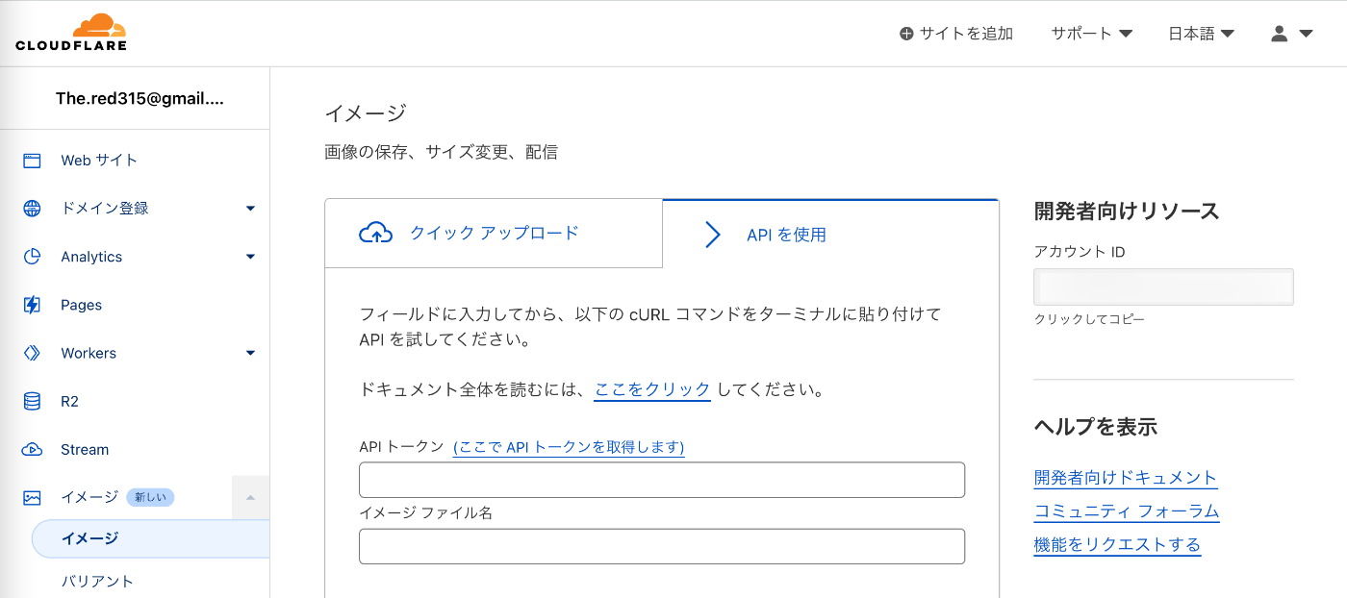Viewport: 1347px width, 598px height.
Task: Click the サイトを追加 button
Action: 956,34
